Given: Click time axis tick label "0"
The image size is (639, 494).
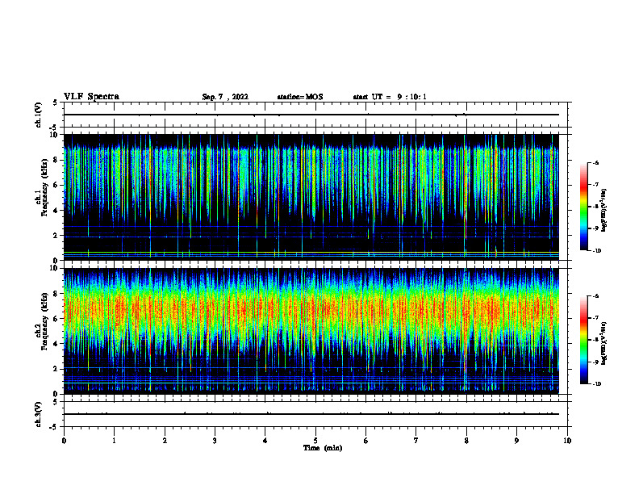Looking at the screenshot, I should coord(64,441).
